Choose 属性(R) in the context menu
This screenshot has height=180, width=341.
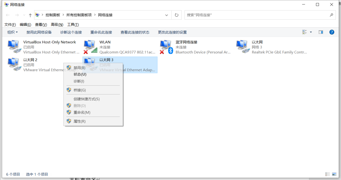pos(93,121)
